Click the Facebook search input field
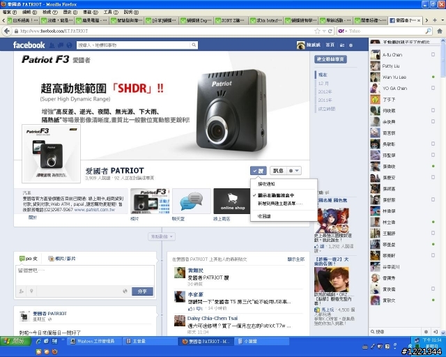 (133, 45)
